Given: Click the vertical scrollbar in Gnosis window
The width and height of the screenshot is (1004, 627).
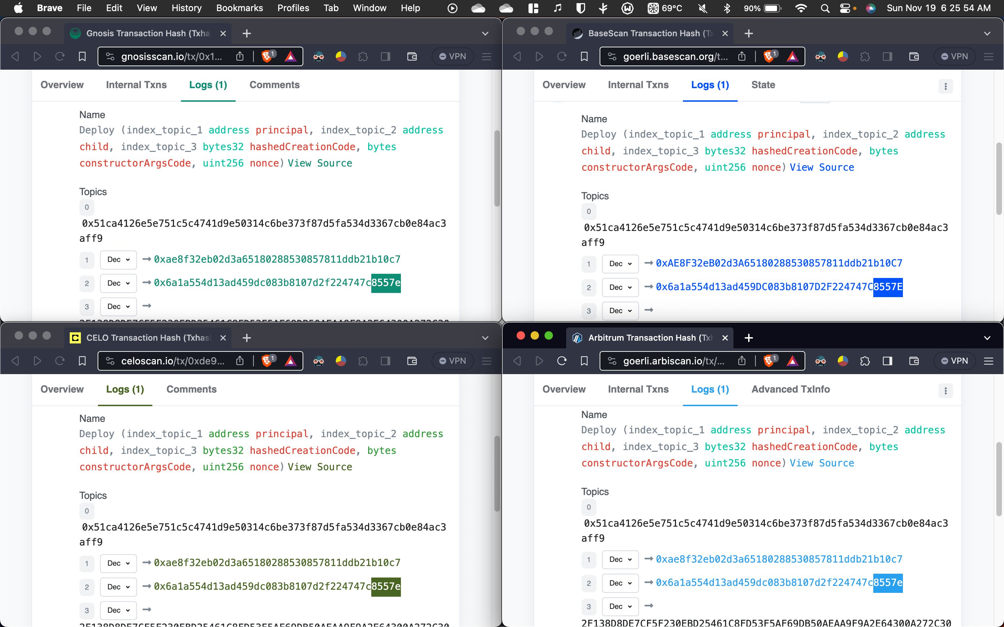Looking at the screenshot, I should pos(497,168).
